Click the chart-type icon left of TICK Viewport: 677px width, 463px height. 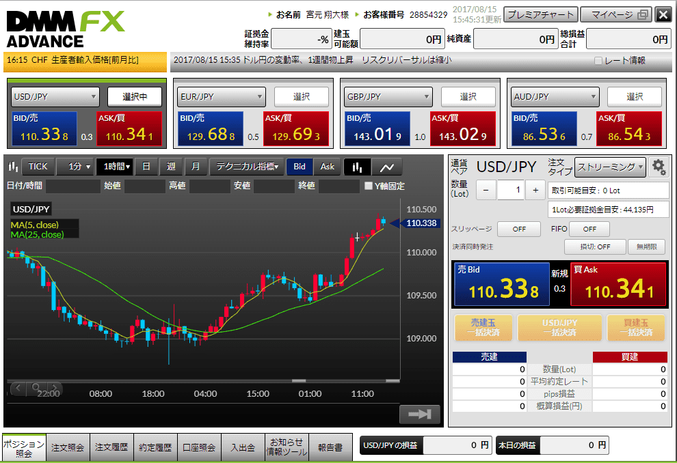click(14, 167)
